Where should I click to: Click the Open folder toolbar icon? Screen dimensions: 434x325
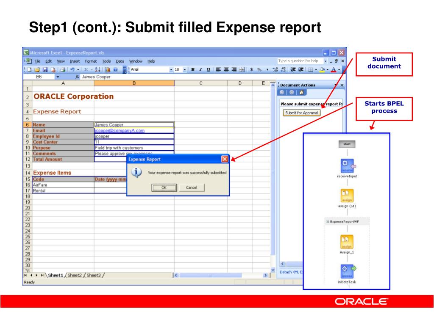pos(37,70)
